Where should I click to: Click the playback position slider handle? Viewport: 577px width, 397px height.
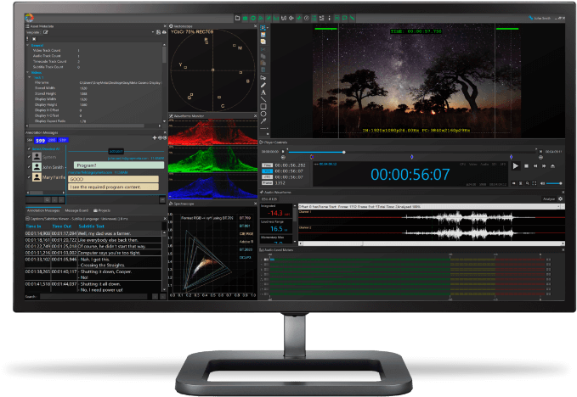tap(343, 152)
